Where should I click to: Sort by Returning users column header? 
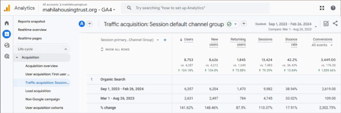238,42
